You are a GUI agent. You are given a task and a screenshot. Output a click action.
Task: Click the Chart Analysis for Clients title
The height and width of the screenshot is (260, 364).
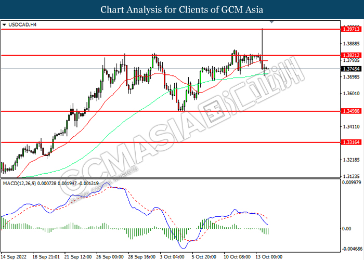coord(182,10)
